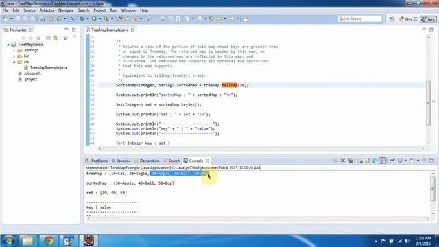Viewport: 439px width, 247px height.
Task: Click Remove Launch icon in Console
Action: pos(343,161)
